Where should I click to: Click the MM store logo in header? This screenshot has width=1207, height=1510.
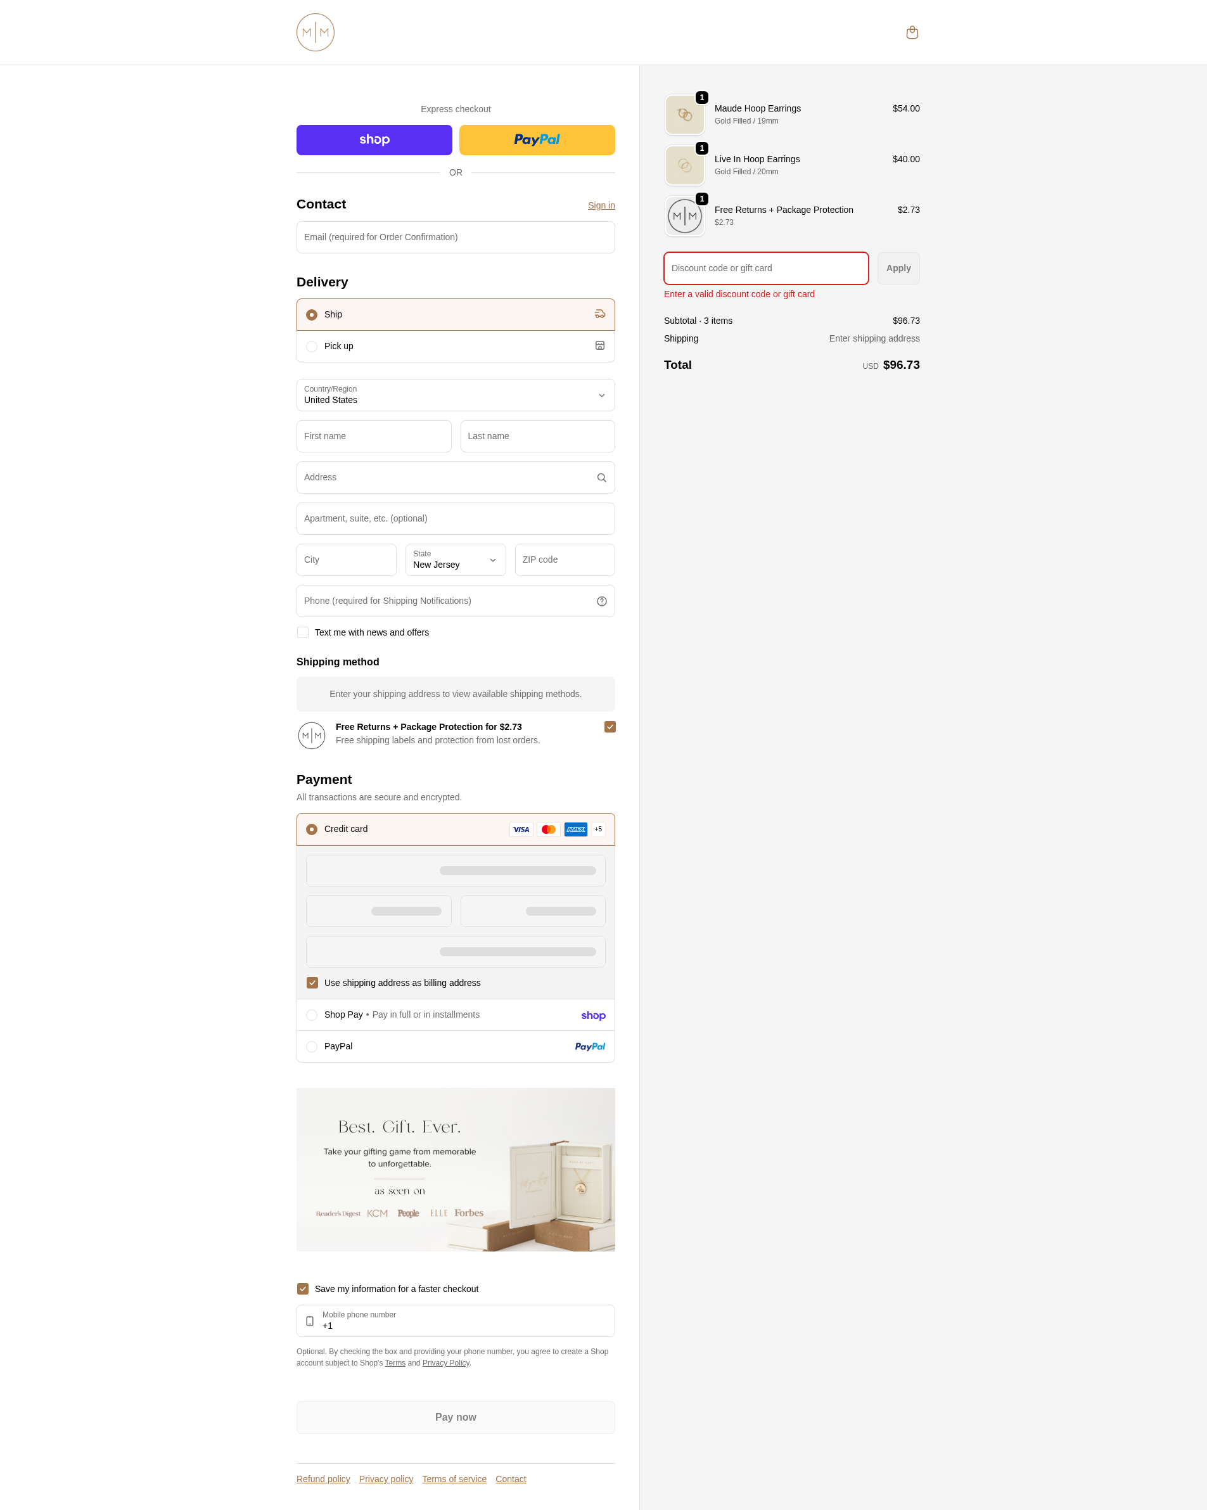point(315,32)
